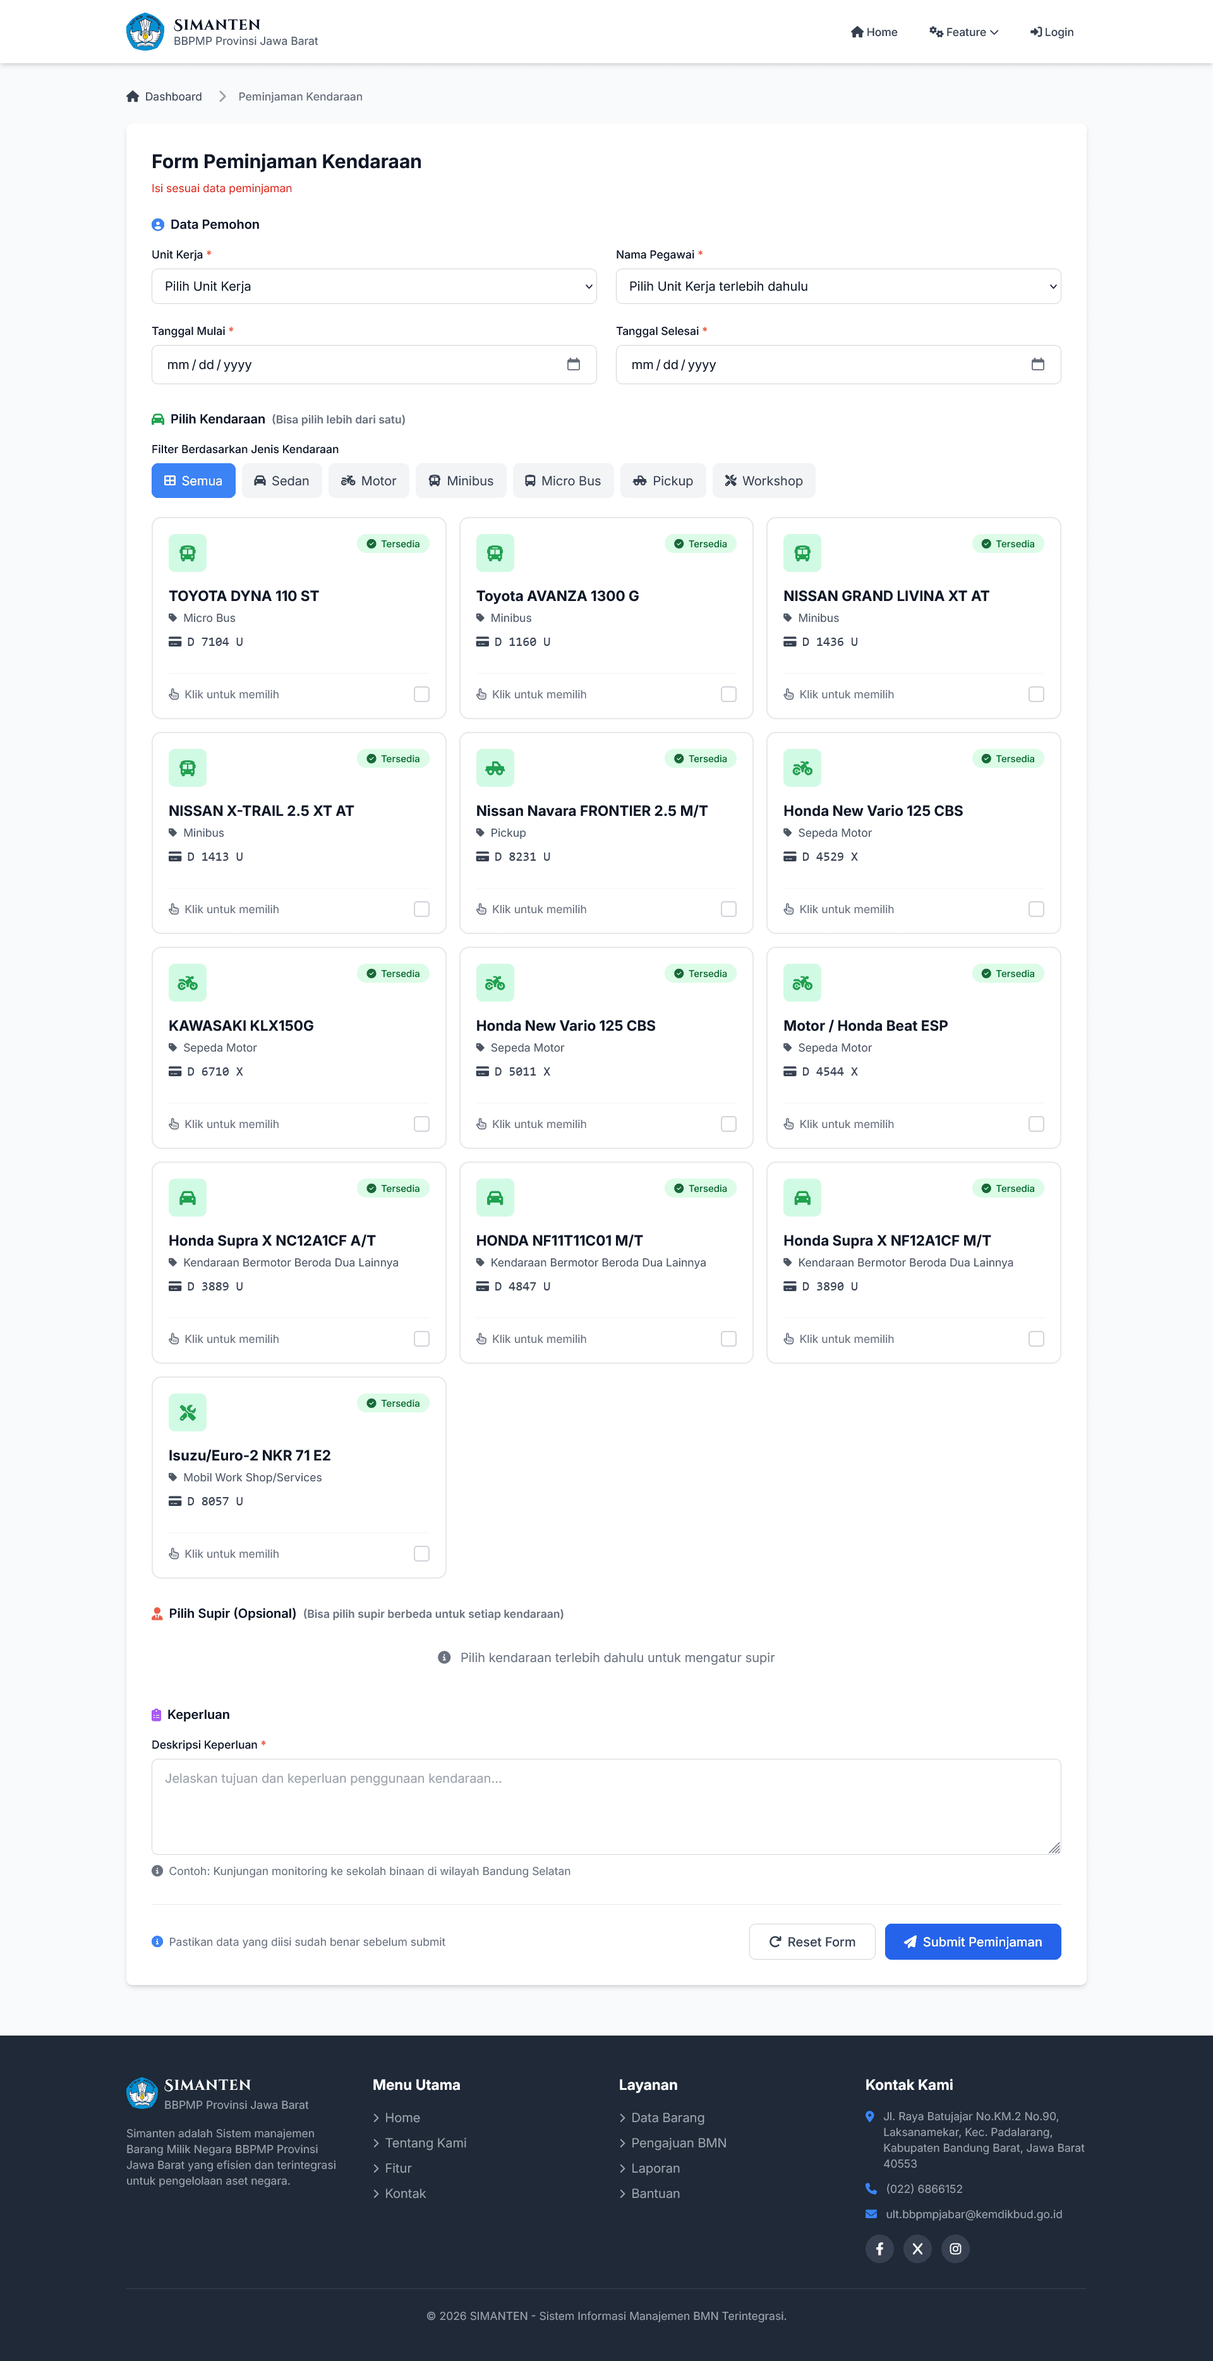Screen dimensions: 1213x2361
Task: Click the Reset Form button
Action: point(812,1941)
